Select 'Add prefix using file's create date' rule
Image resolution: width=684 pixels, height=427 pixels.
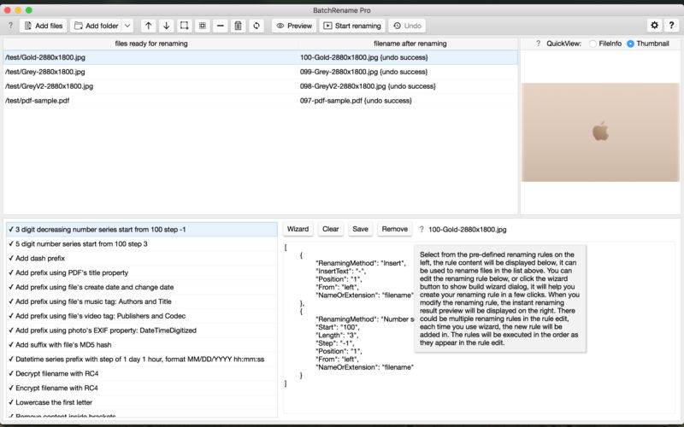pyautogui.click(x=142, y=287)
